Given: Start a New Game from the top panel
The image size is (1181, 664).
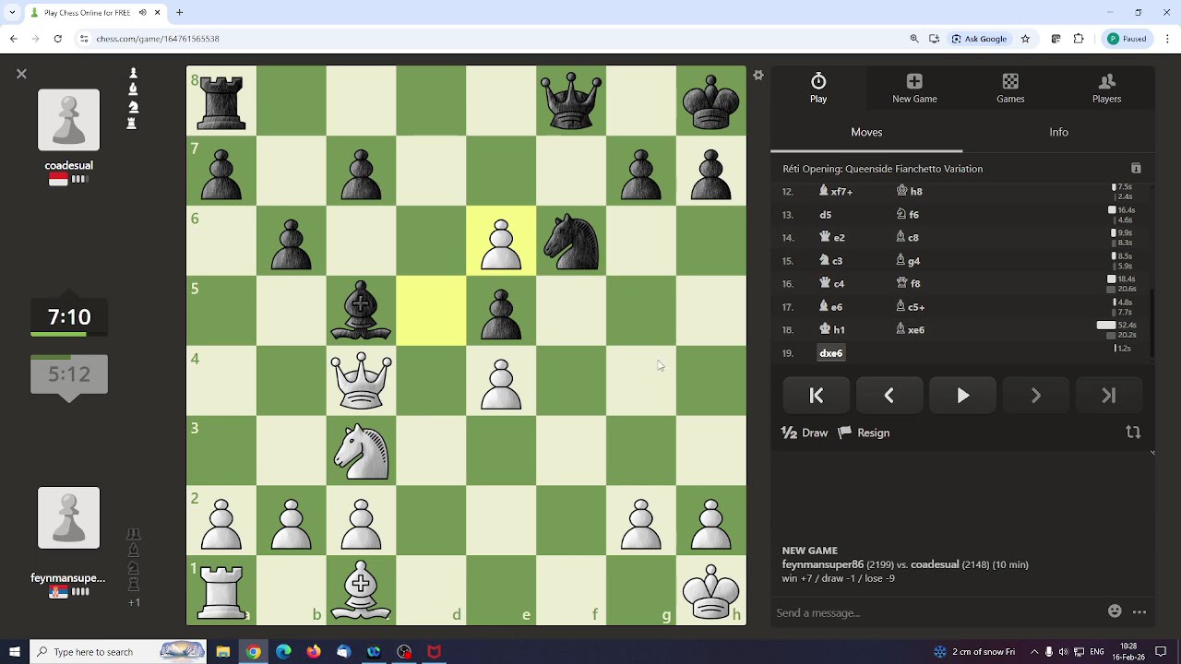Looking at the screenshot, I should 914,89.
